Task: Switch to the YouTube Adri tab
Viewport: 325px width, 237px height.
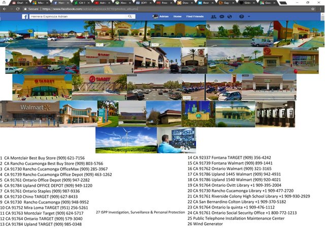Action: 103,3
